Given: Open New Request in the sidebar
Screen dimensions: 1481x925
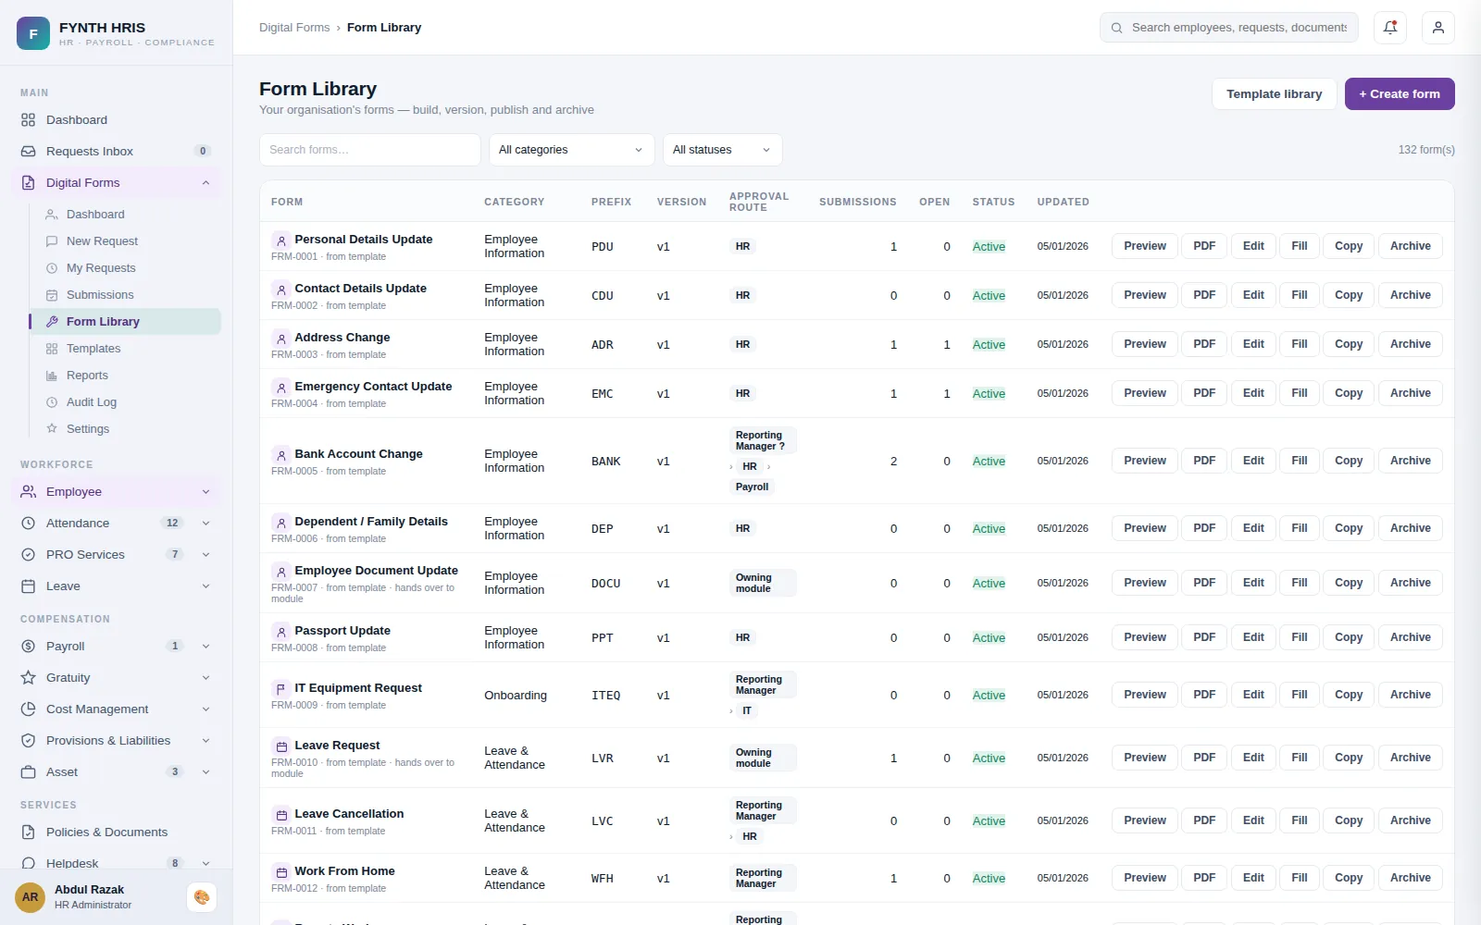Looking at the screenshot, I should click(x=124, y=241).
